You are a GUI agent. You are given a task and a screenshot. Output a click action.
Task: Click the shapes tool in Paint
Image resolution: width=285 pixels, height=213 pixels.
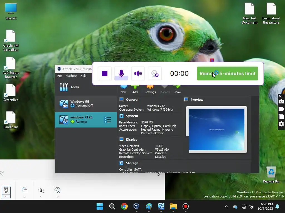24,190
